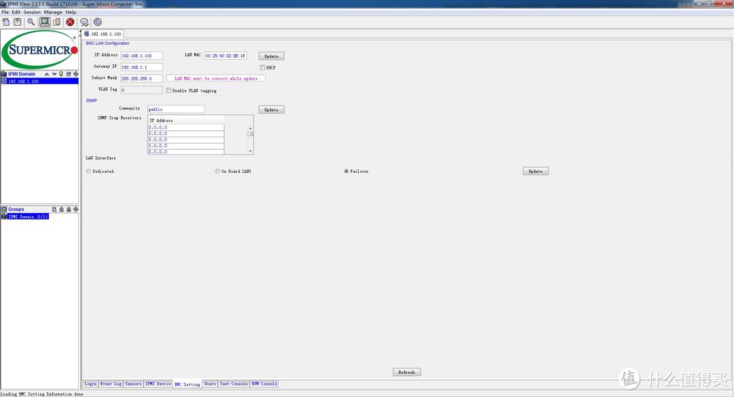Click the light bulb icon in IPMI Domain header
734x397 pixels.
(x=60, y=74)
